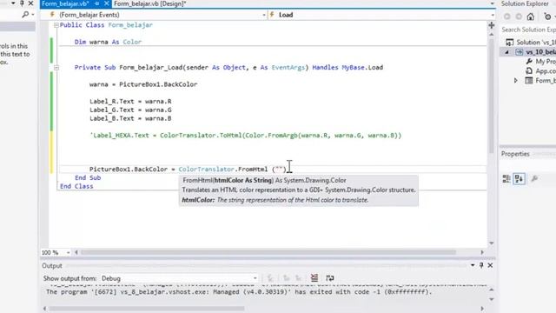Click the Toolbox search magnifier icon
Viewport: 556px width, 313px height.
pyautogui.click(x=25, y=15)
